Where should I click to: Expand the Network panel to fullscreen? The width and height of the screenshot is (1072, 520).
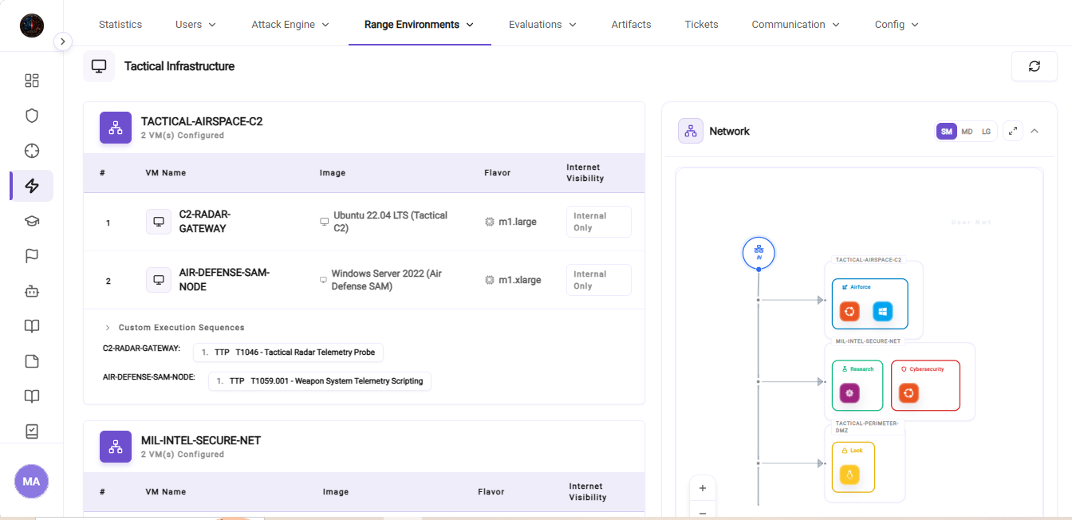point(1013,132)
